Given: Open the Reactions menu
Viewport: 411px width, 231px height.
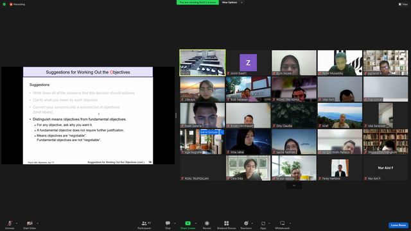Looking at the screenshot, I should point(246,225).
